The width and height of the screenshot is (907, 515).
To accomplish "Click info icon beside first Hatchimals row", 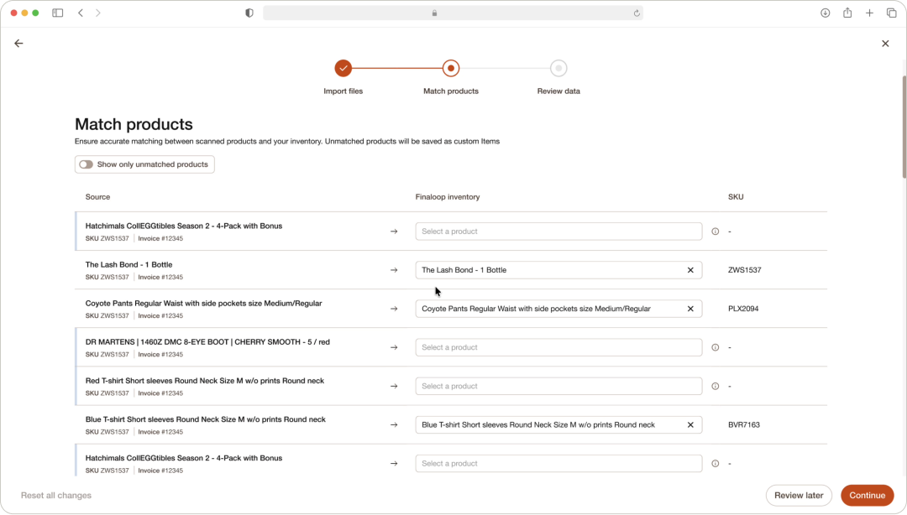I will [x=715, y=231].
